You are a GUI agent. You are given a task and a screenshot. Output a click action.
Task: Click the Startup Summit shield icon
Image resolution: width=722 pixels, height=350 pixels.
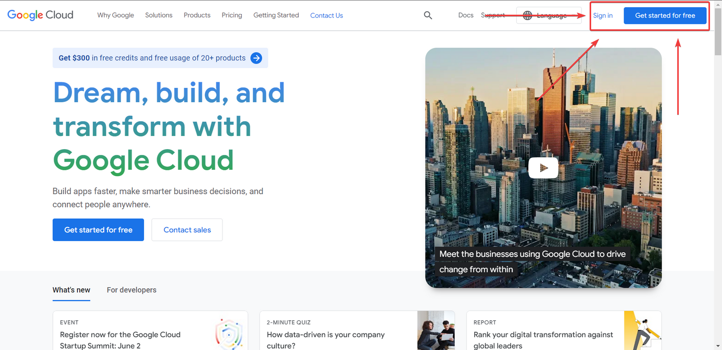click(x=229, y=334)
